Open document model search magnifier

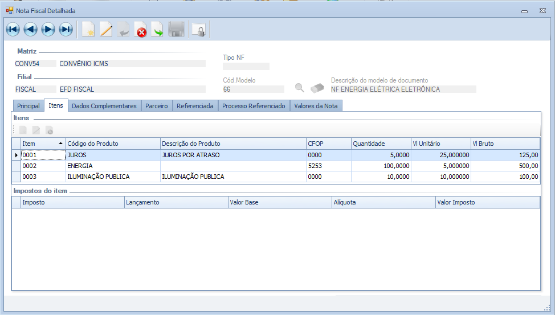pos(299,88)
